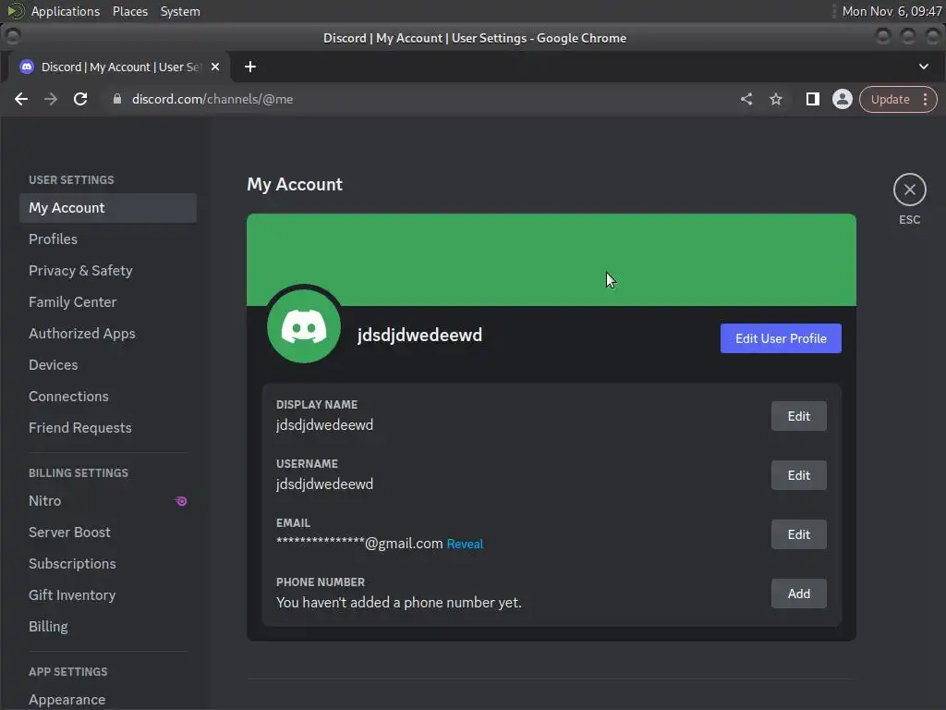Click the clock showing Mon Nov 6
This screenshot has height=710, width=946.
click(891, 11)
